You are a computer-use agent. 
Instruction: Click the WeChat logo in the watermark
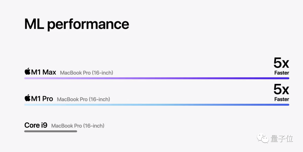click(x=264, y=138)
